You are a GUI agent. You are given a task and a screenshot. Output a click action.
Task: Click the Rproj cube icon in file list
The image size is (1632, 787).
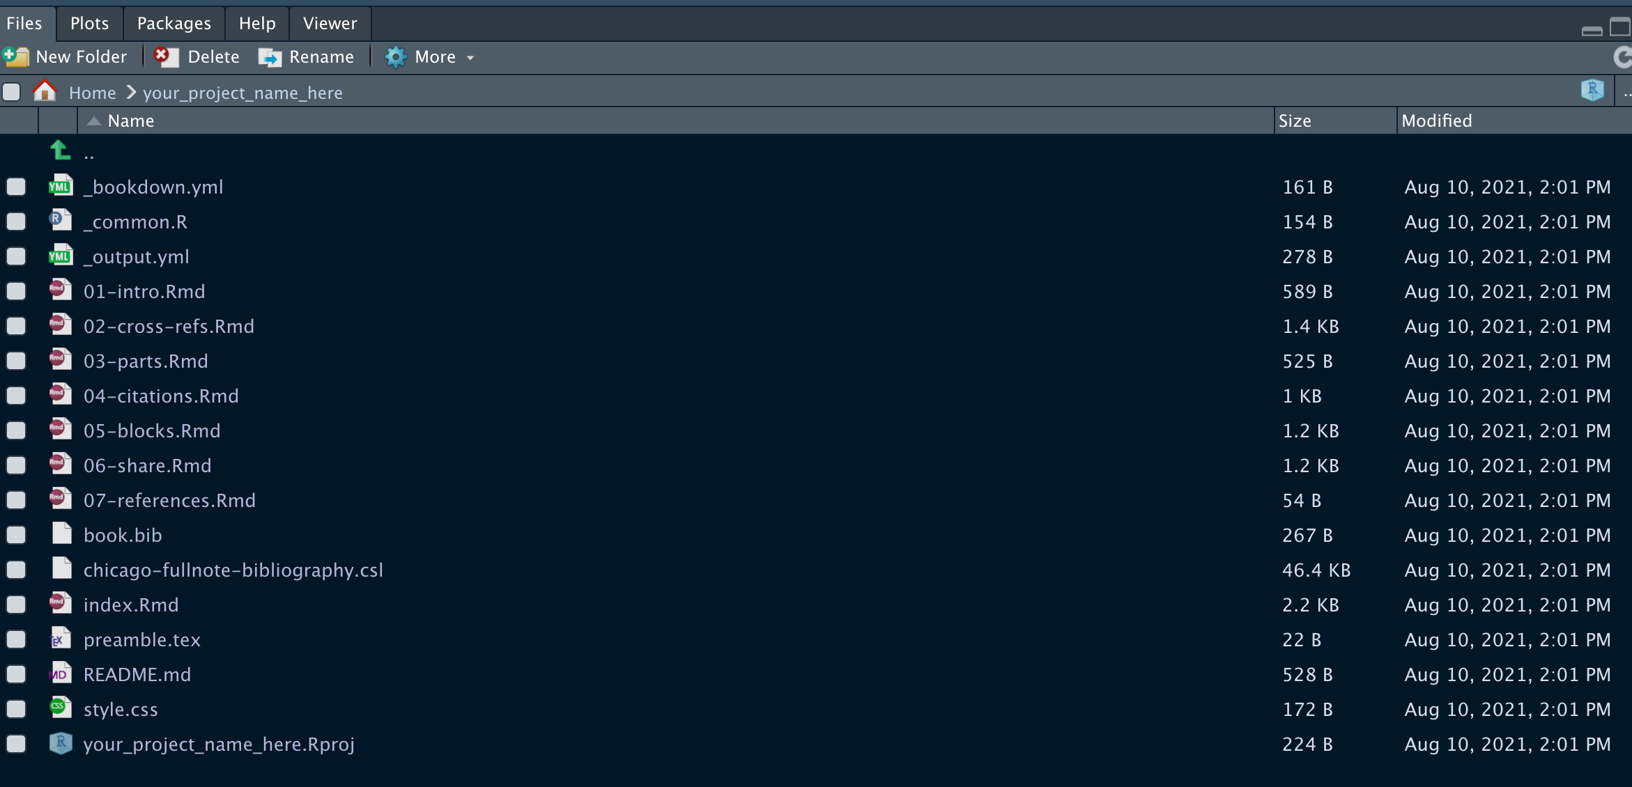pyautogui.click(x=61, y=743)
